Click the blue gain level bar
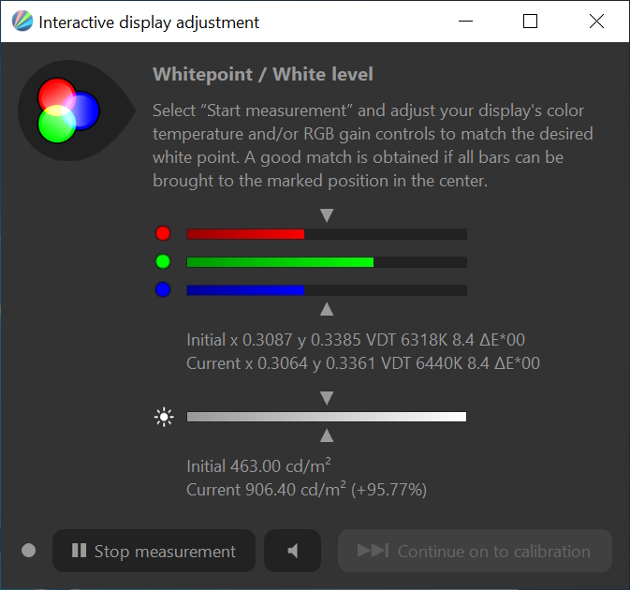Image resolution: width=630 pixels, height=590 pixels. pos(326,290)
